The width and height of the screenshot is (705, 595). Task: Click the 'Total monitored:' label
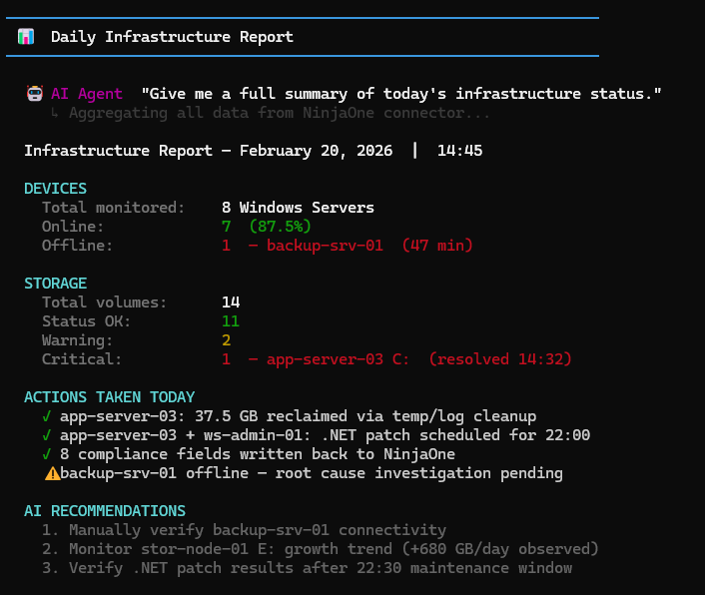coord(113,208)
